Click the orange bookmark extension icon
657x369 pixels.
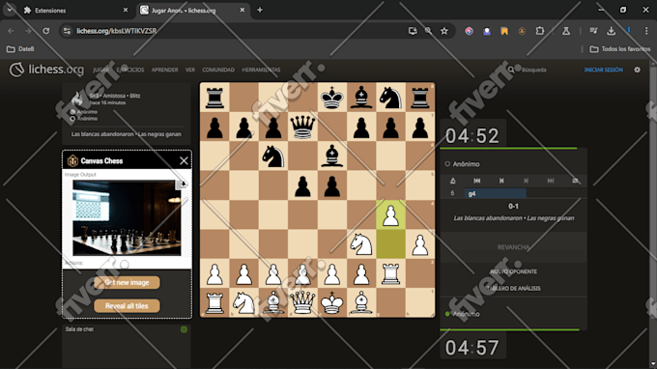(504, 31)
